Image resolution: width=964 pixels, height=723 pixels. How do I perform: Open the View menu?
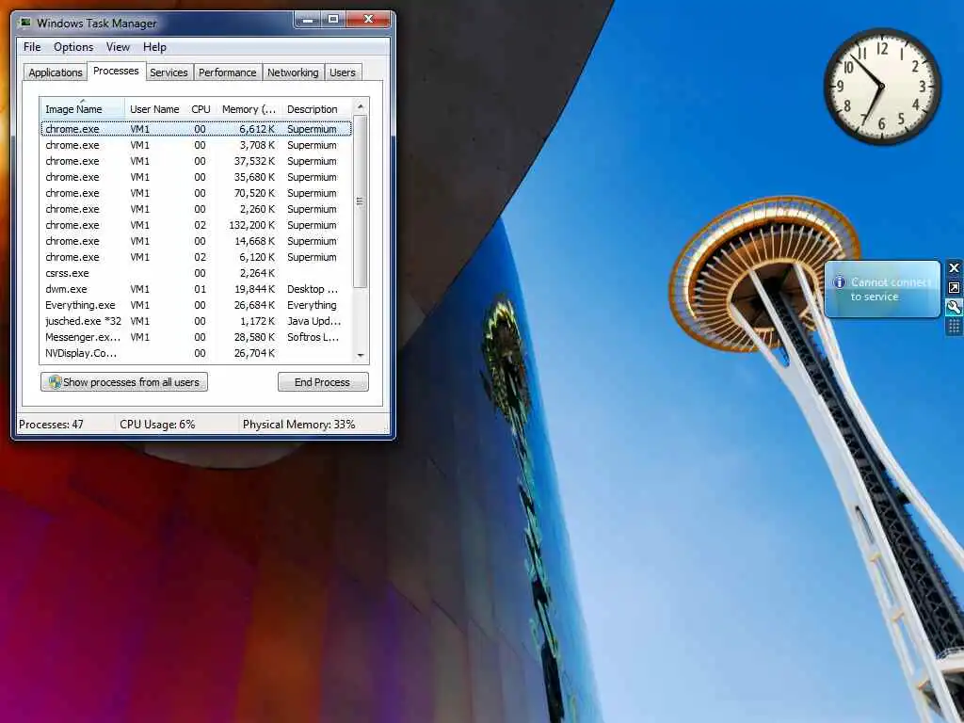pyautogui.click(x=118, y=47)
